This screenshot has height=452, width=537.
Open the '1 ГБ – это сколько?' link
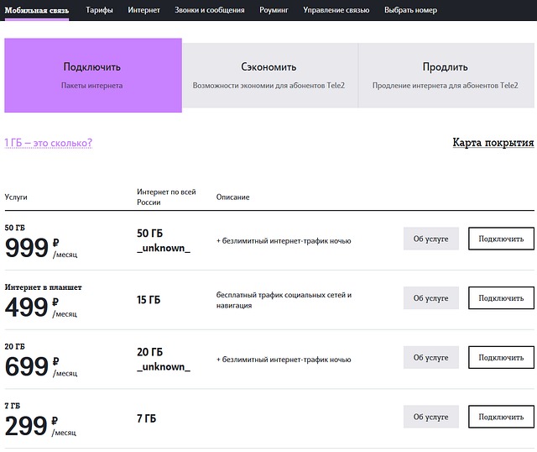click(x=49, y=143)
